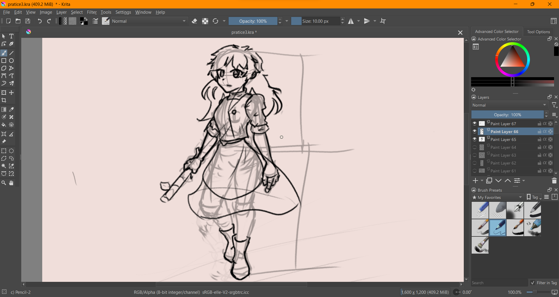Open the brush editor settings icon

coord(95,21)
